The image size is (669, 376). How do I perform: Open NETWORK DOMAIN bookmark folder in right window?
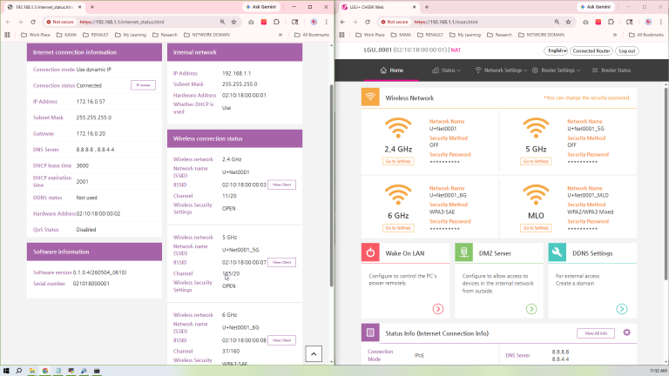coord(541,35)
